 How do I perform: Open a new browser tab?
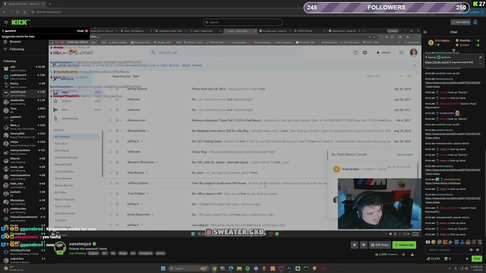(x=50, y=4)
